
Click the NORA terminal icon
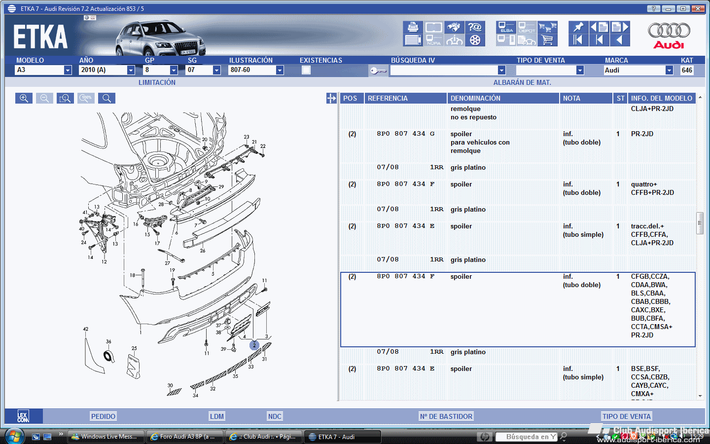coord(433,40)
